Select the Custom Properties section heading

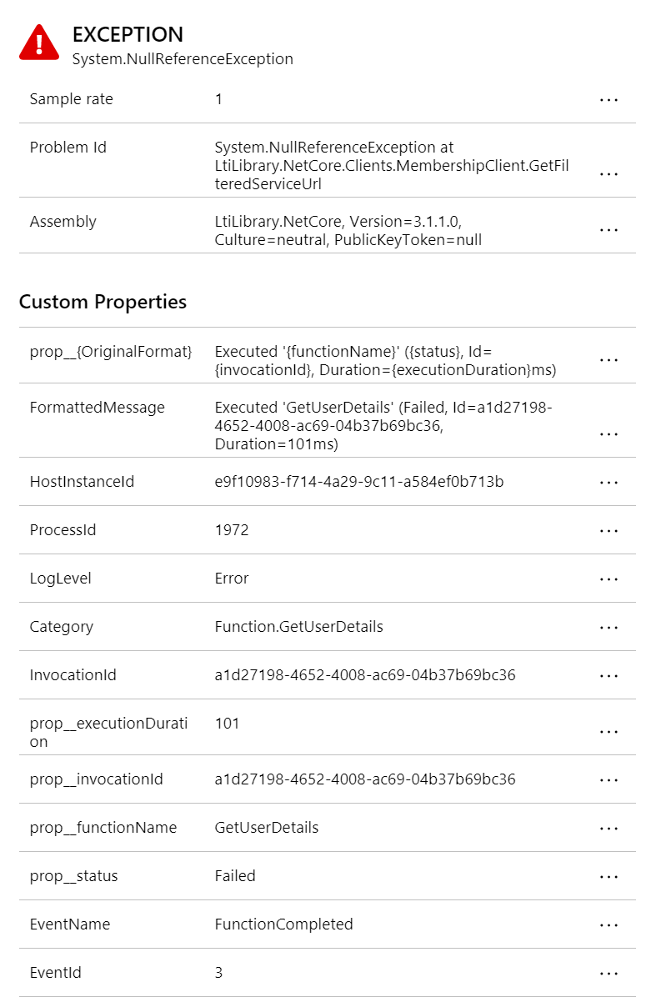(x=101, y=302)
